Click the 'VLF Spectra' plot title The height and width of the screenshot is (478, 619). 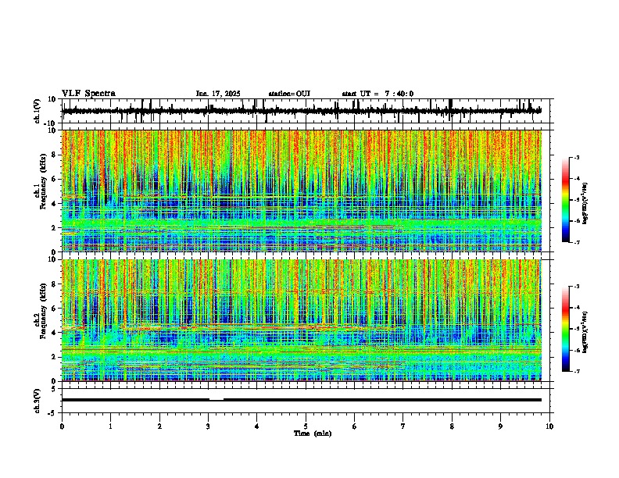coord(89,94)
